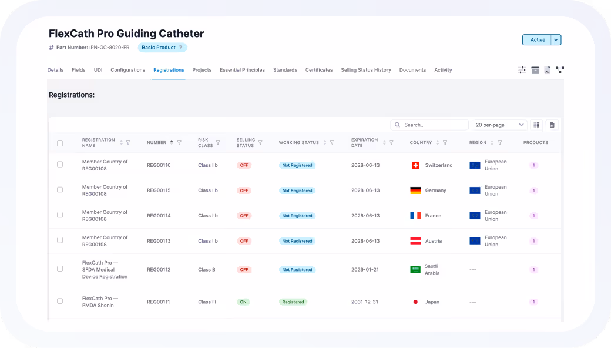Sort the Region column
Screen dimensions: 611x348
(x=492, y=143)
